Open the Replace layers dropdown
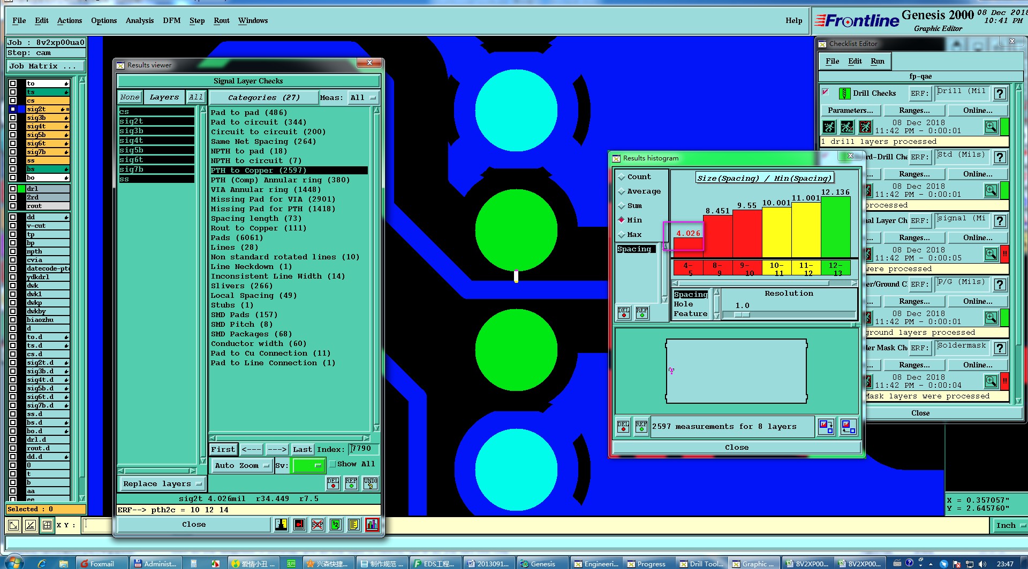Image resolution: width=1028 pixels, height=569 pixels. point(162,483)
